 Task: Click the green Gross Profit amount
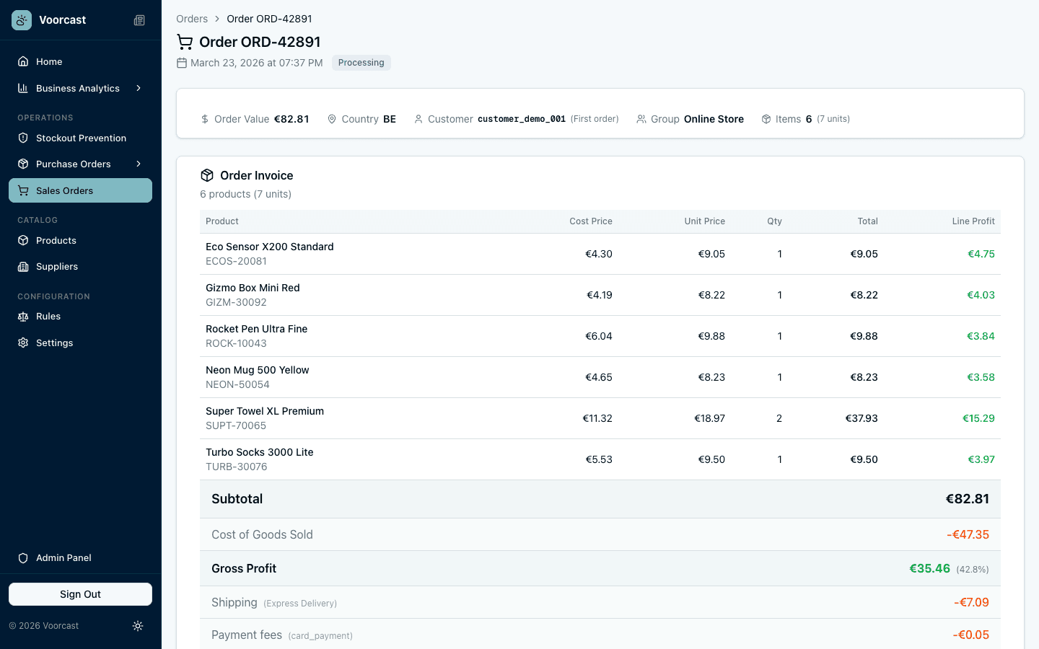(x=930, y=568)
